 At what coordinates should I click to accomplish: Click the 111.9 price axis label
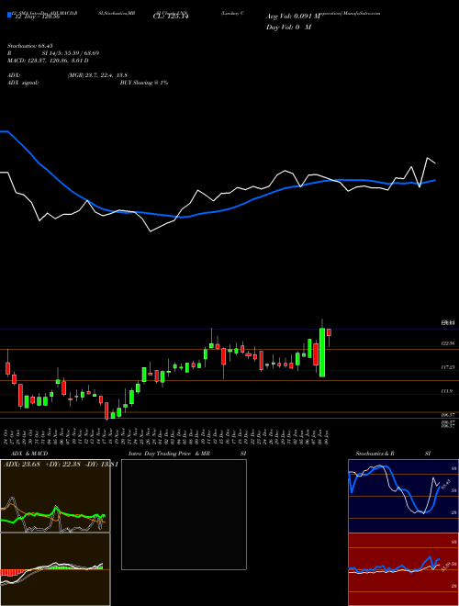tap(447, 391)
